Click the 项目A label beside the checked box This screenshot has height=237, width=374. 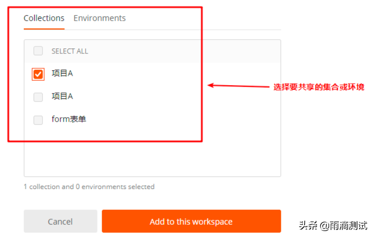62,74
